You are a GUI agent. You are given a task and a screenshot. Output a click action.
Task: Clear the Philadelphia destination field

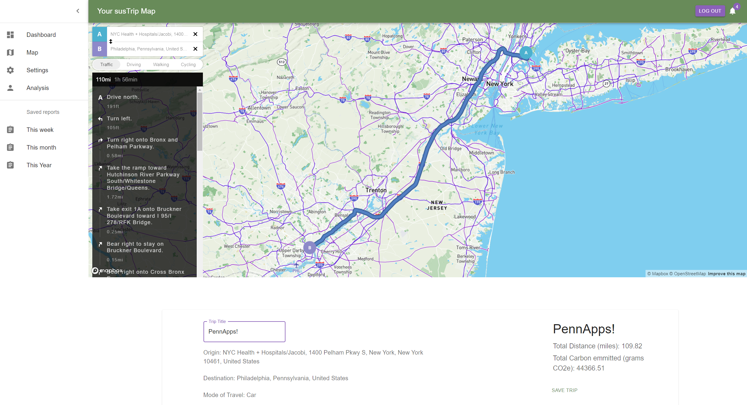pos(195,49)
